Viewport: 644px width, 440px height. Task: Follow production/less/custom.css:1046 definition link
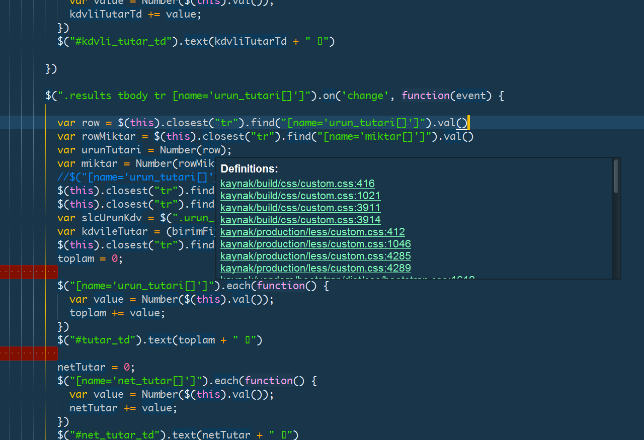(x=315, y=244)
